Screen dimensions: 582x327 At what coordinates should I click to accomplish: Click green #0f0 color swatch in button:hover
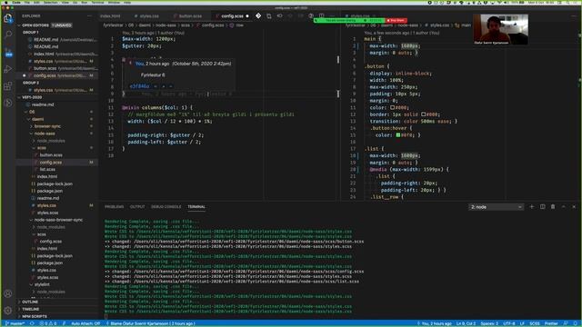398,135
